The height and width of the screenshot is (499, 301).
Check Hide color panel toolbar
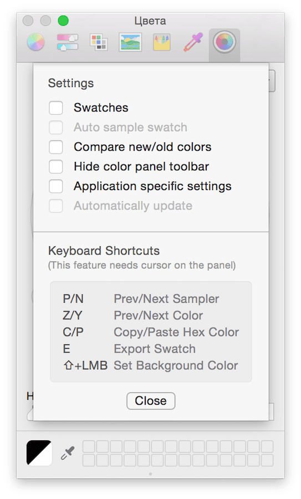(55, 167)
